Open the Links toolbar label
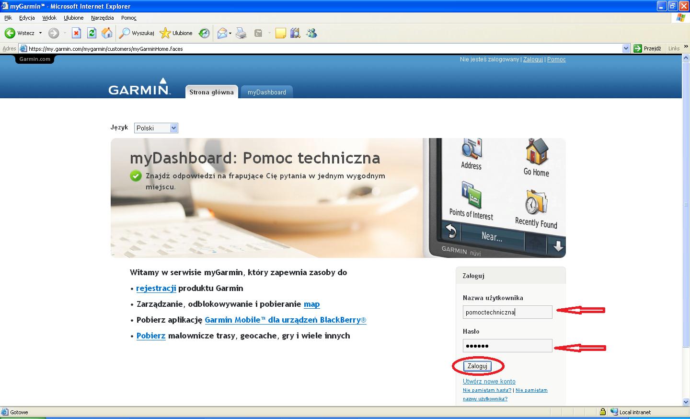This screenshot has height=419, width=690. 674,48
